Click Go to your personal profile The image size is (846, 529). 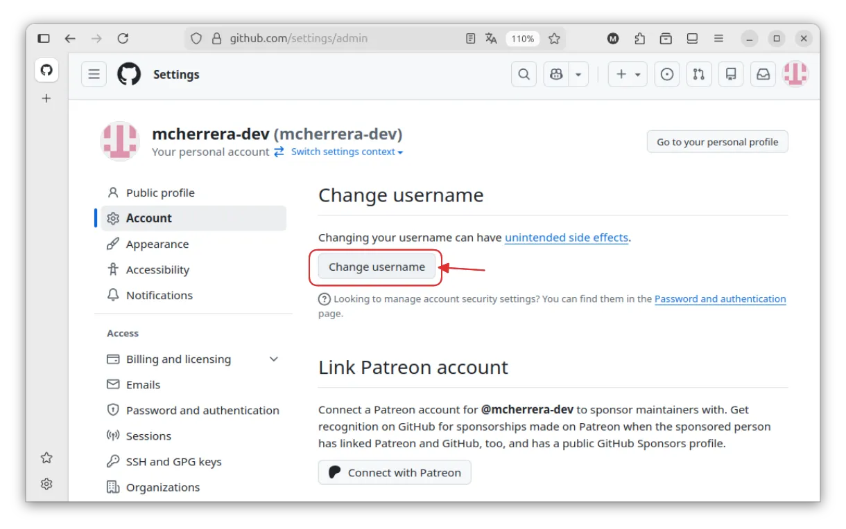717,142
